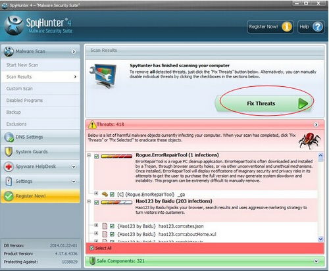Screen dimensions: 329x271
Task: Click the yellow info icon on Register Now
Action: click(287, 27)
